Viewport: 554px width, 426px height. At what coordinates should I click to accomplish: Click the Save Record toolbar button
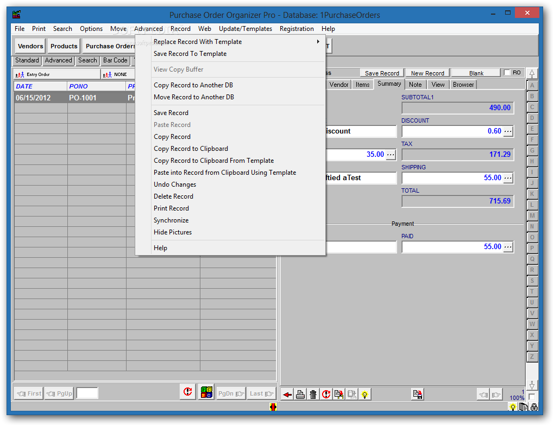coord(382,73)
